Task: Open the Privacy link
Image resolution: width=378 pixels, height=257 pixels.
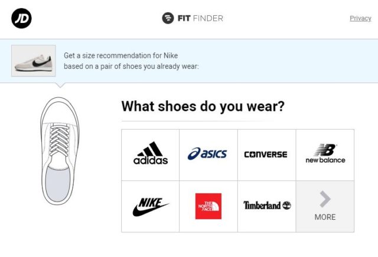Action: click(x=360, y=18)
